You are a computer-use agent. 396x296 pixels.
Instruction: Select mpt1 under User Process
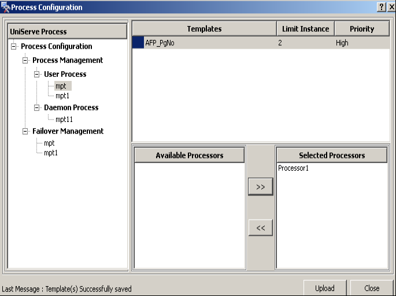point(62,96)
